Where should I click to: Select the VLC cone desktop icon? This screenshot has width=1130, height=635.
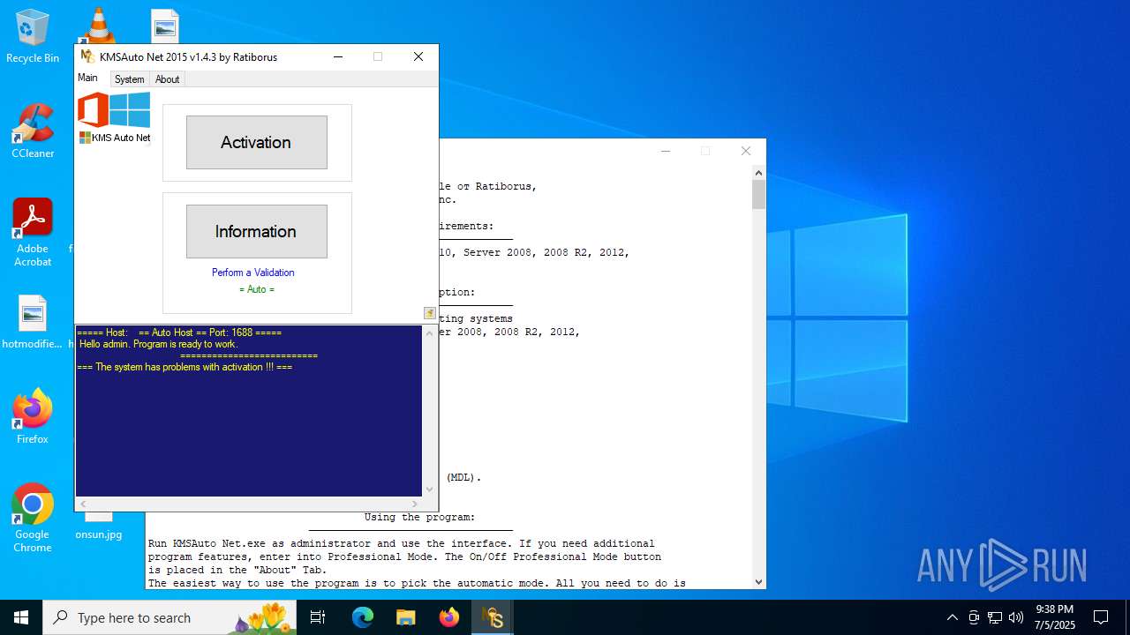(x=98, y=26)
